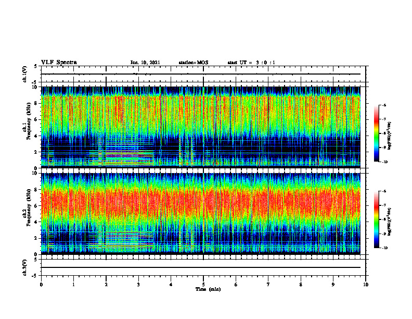Click the ch.3 voltage waveform trace

201,267
